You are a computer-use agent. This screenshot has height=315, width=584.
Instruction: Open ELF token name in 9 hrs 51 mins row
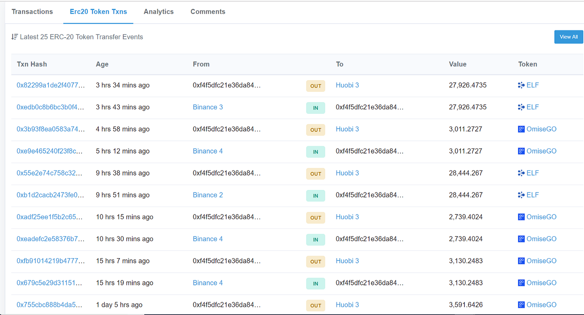(x=533, y=195)
